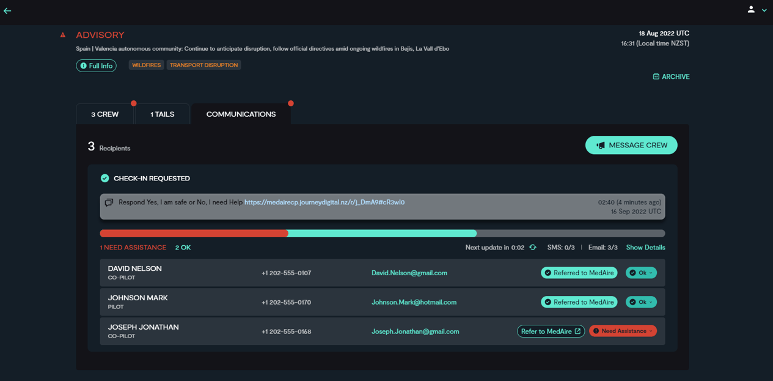Viewport: 773px width, 381px height.
Task: Open David Nelson's Ok status dropdown
Action: coord(641,272)
